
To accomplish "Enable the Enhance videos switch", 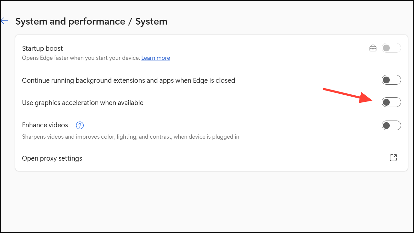I will pos(391,125).
